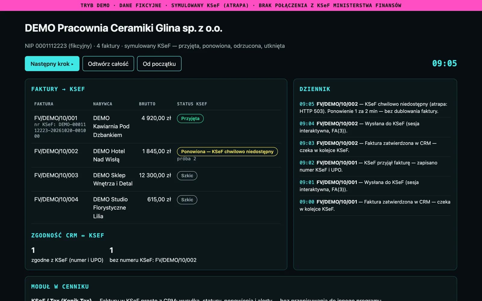Click the amount 1 845,00 zł
Viewport: 482px width, 301px height.
coord(157,151)
